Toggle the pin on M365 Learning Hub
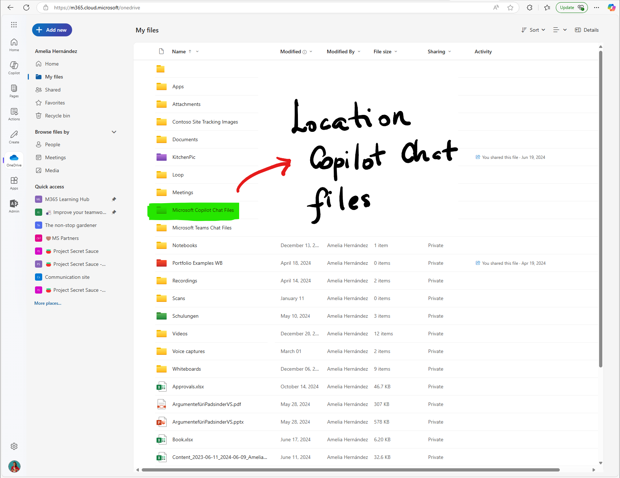The width and height of the screenshot is (620, 478). pyautogui.click(x=114, y=199)
